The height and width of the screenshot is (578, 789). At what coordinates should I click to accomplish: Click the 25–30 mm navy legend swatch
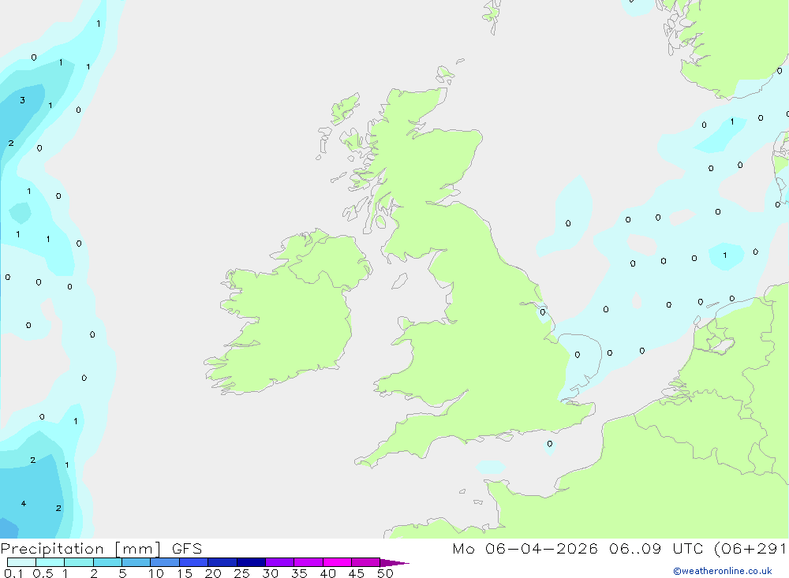pyautogui.click(x=251, y=562)
